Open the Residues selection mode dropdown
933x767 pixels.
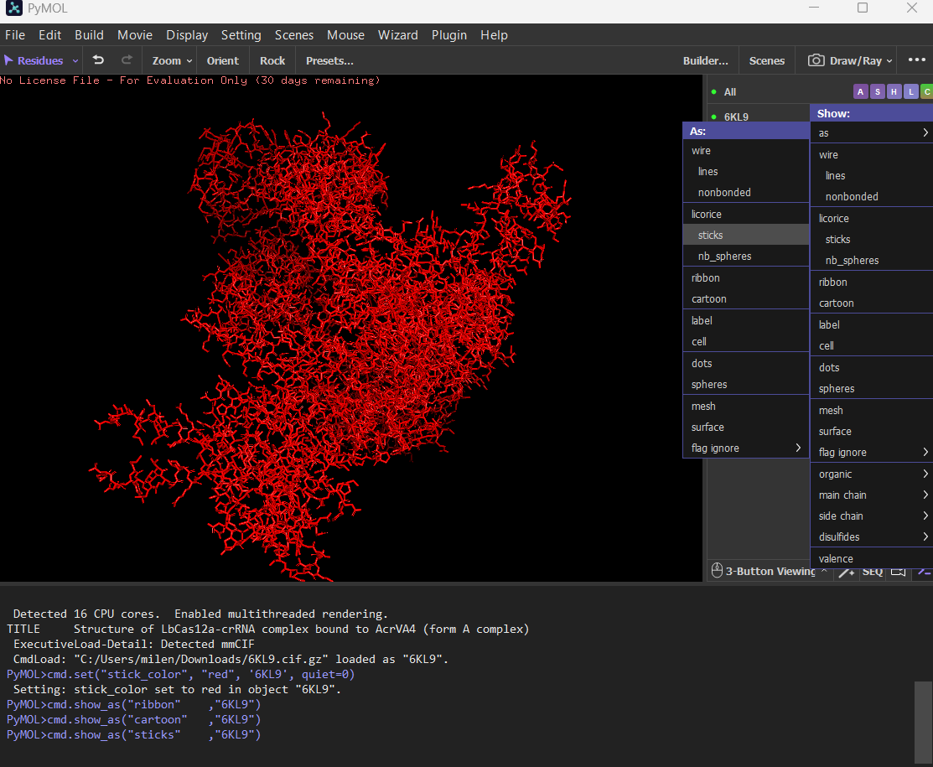pyautogui.click(x=42, y=60)
